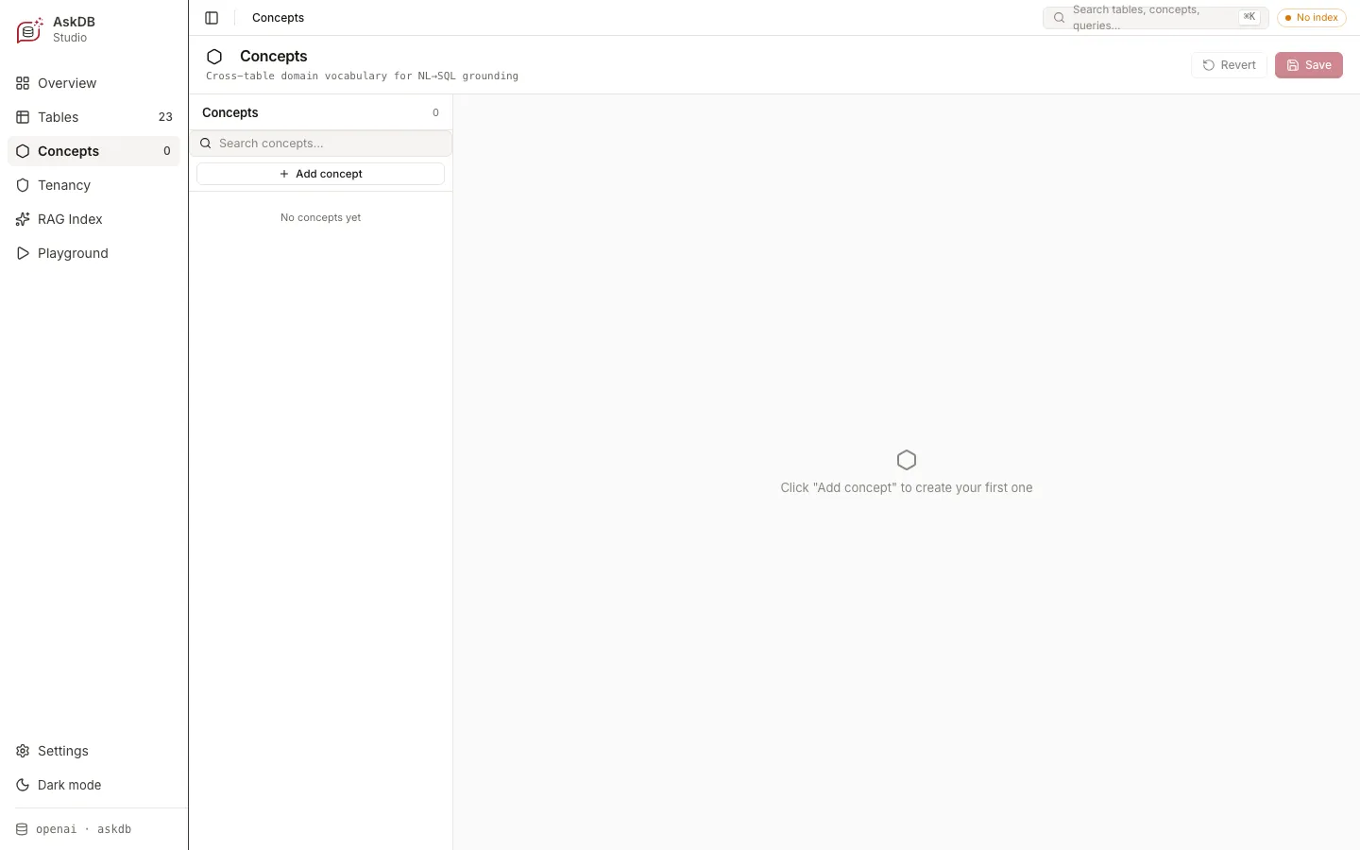Image resolution: width=1360 pixels, height=850 pixels.
Task: Click the No index status badge
Action: coord(1312,18)
